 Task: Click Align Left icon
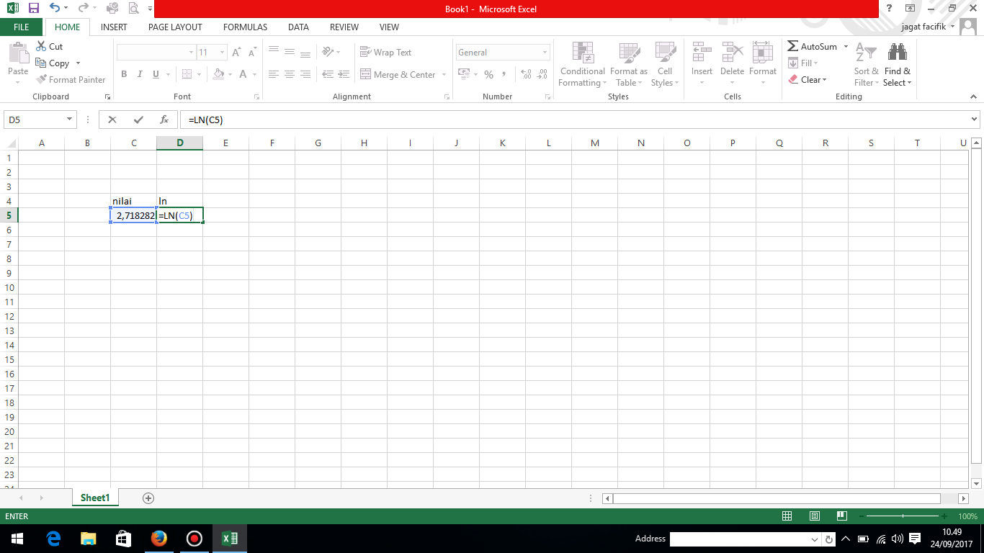(x=274, y=74)
